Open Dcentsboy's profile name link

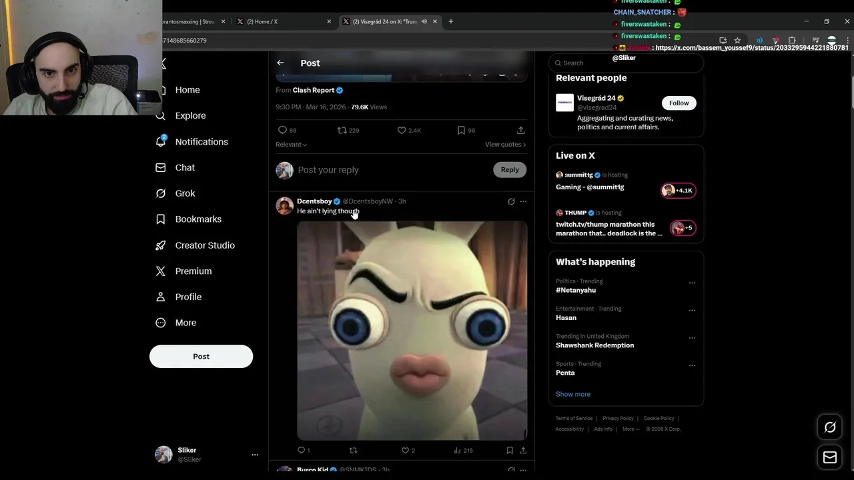[314, 201]
